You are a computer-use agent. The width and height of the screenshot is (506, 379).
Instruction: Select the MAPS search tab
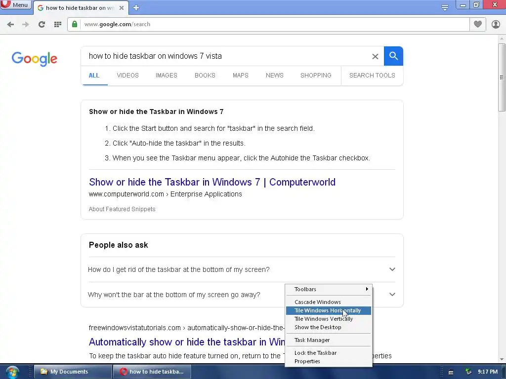point(241,76)
